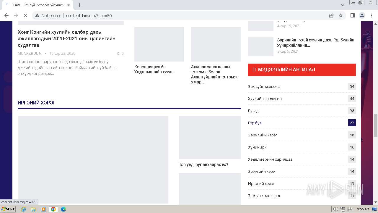This screenshot has height=213, width=378.
Task: Click count 54 next to Эрх зүйн мэдээлэл
Action: (352, 86)
